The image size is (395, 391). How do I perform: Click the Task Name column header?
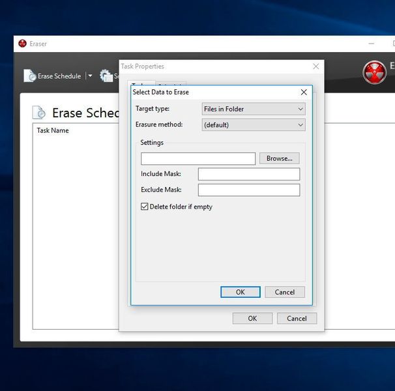coord(53,130)
